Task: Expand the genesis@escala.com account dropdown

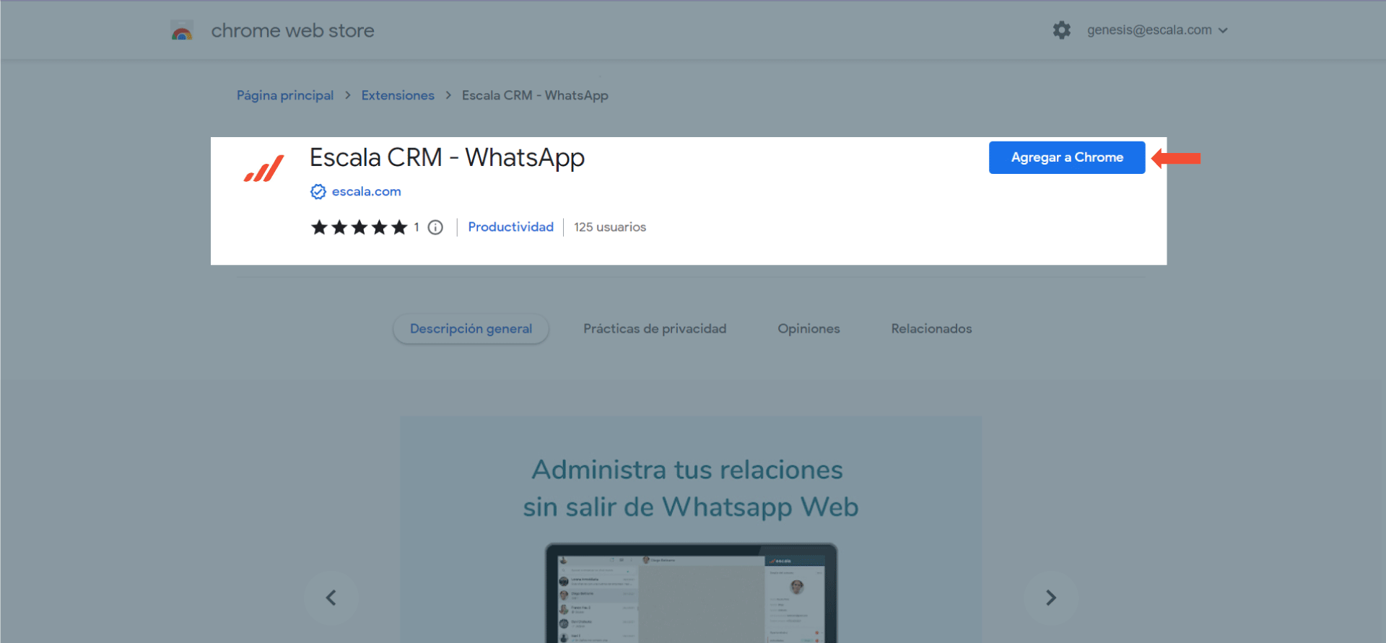Action: tap(1157, 30)
